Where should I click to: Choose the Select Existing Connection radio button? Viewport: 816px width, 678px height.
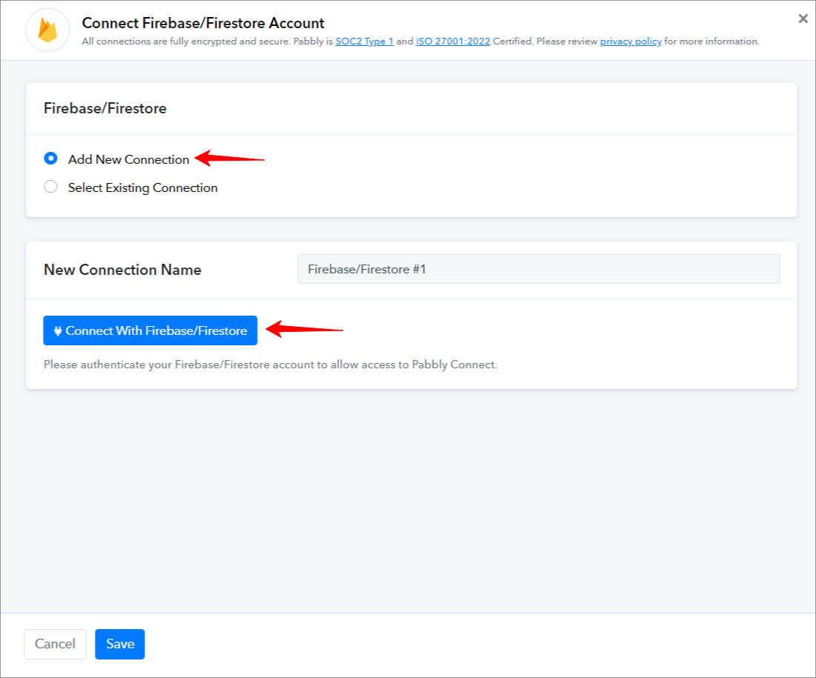pyautogui.click(x=50, y=186)
